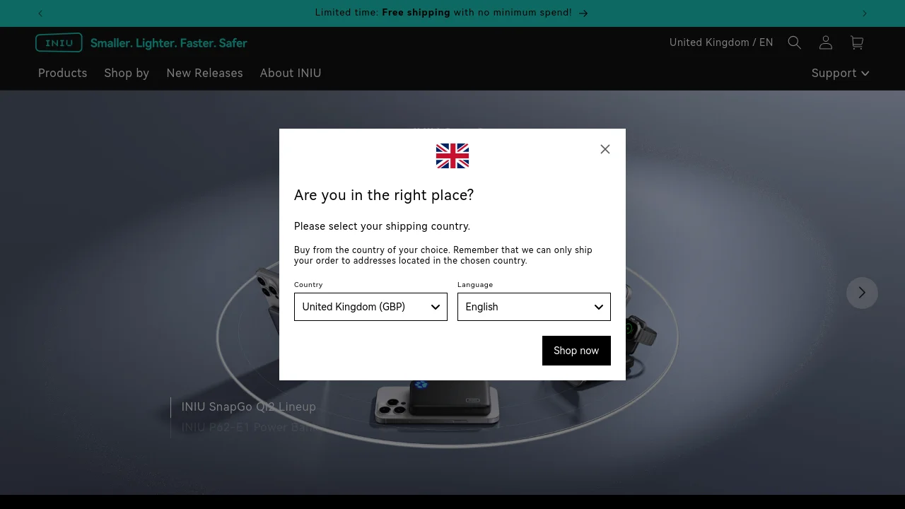This screenshot has width=905, height=509.
Task: Open the Products menu
Action: coord(62,73)
